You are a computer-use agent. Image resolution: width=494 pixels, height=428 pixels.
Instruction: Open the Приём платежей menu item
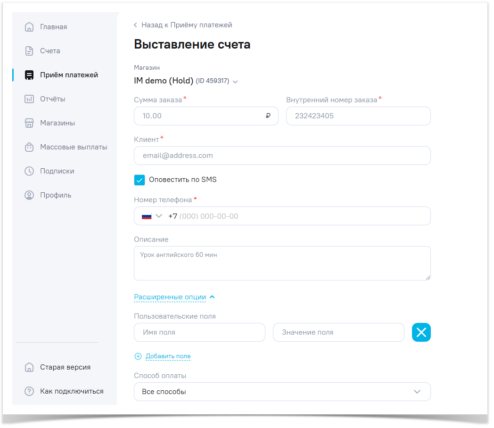pyautogui.click(x=69, y=75)
